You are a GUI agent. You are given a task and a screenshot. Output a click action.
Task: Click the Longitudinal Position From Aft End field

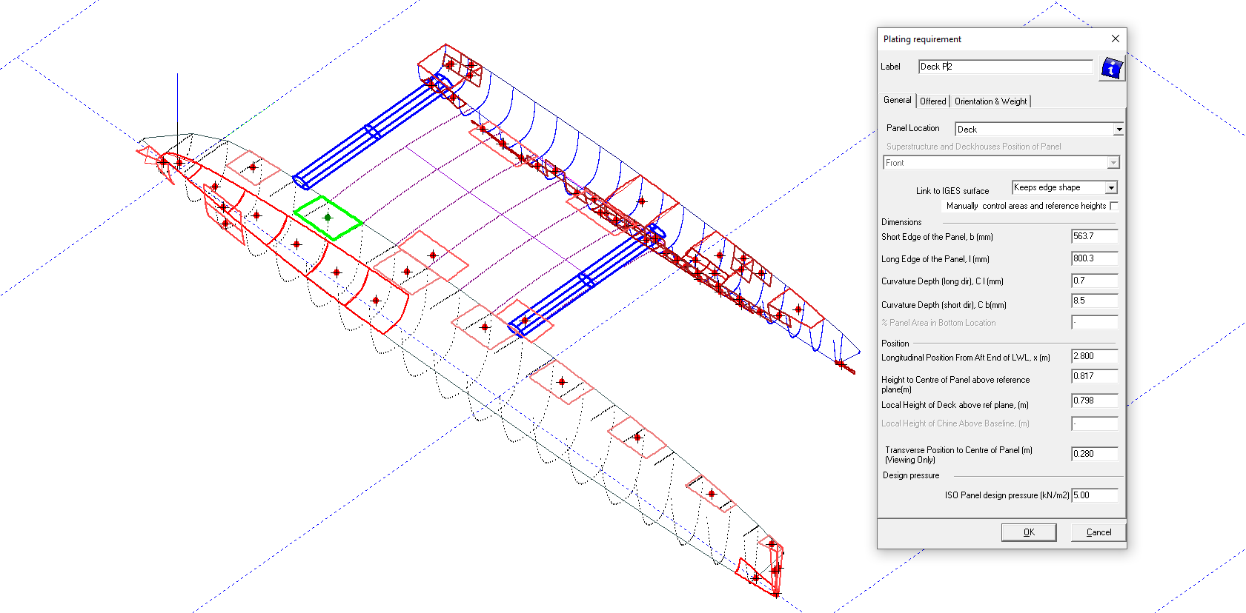click(1094, 357)
